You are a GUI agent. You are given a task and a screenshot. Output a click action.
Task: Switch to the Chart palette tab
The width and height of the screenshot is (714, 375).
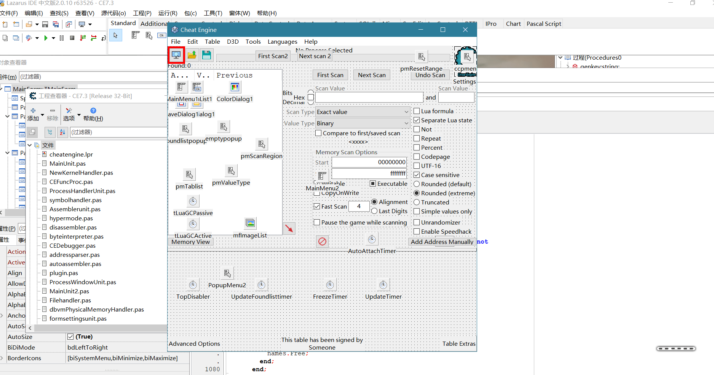[513, 24]
